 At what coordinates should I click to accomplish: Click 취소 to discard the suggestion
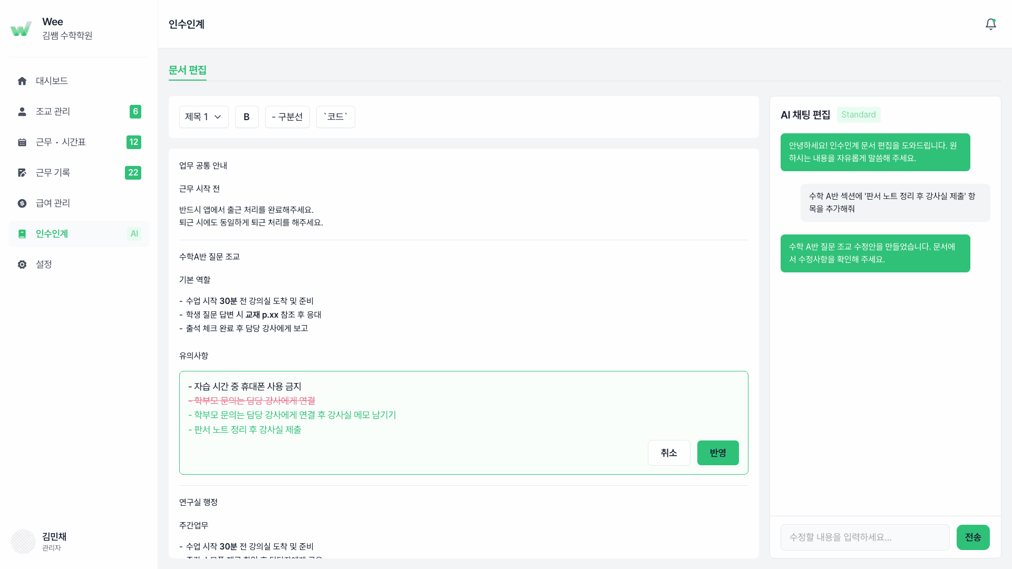pyautogui.click(x=669, y=453)
